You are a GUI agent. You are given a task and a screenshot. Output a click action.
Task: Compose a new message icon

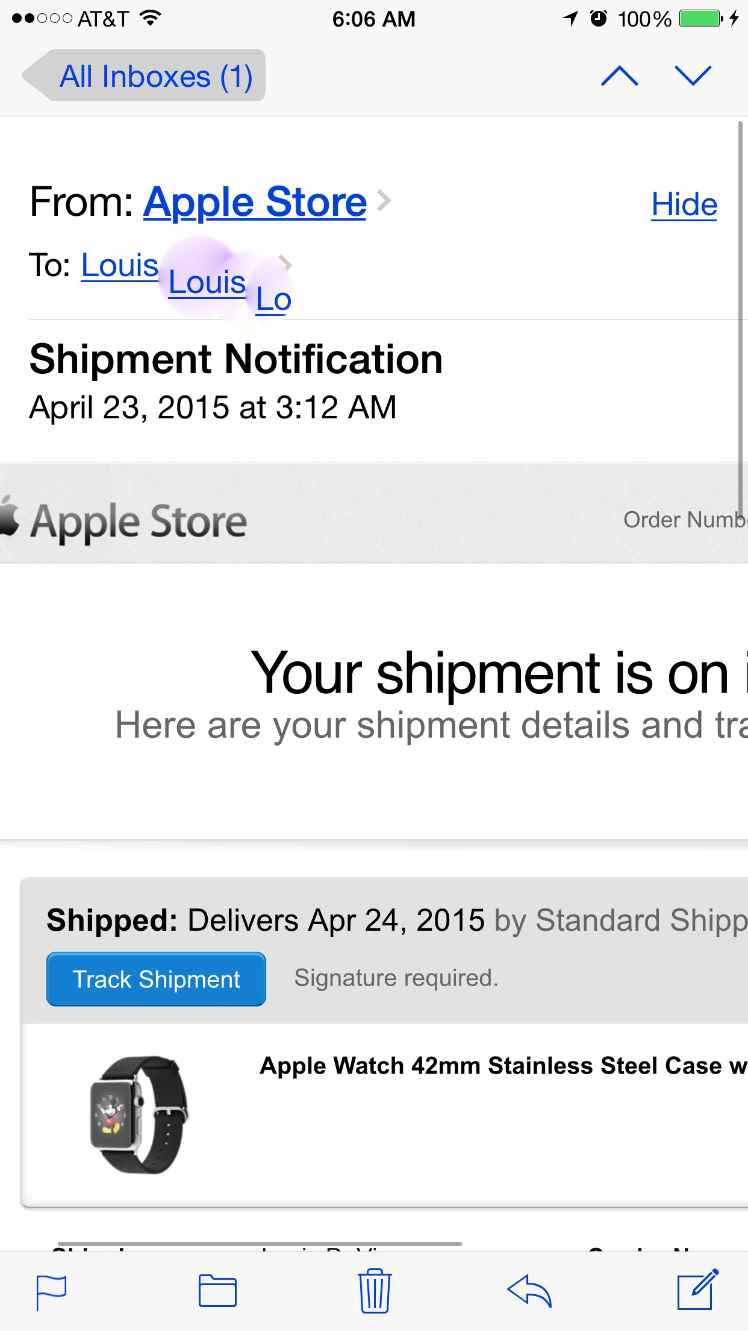[x=697, y=1289]
